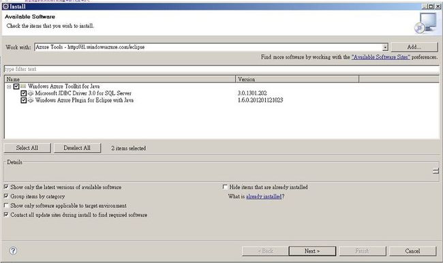The width and height of the screenshot is (443, 263).
Task: Collapse the Windows Azure Toolkit tree node
Action: (x=9, y=87)
